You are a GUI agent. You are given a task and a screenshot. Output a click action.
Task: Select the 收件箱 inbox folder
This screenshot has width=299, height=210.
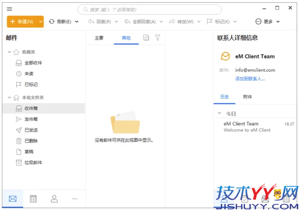coord(44,108)
